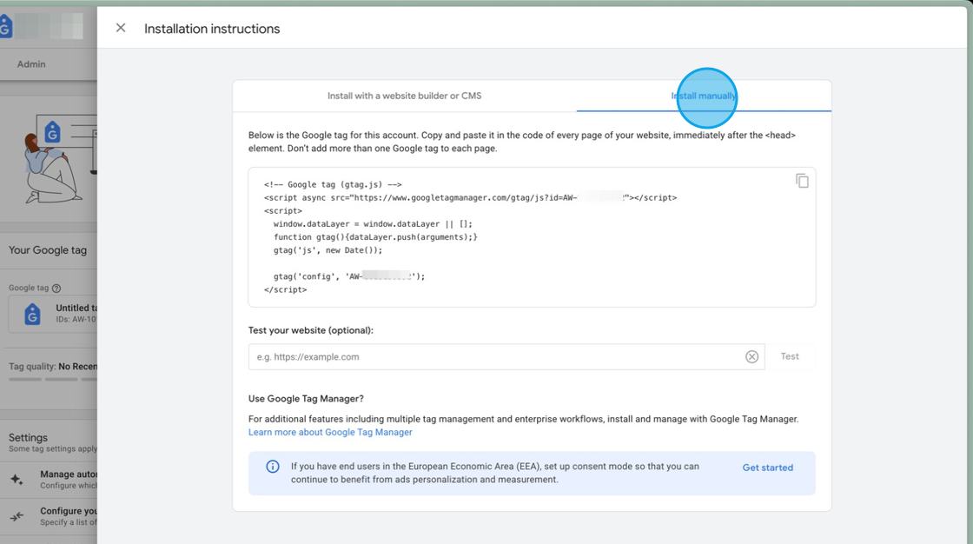
Task: Switch to Install manually tab
Action: coord(705,96)
